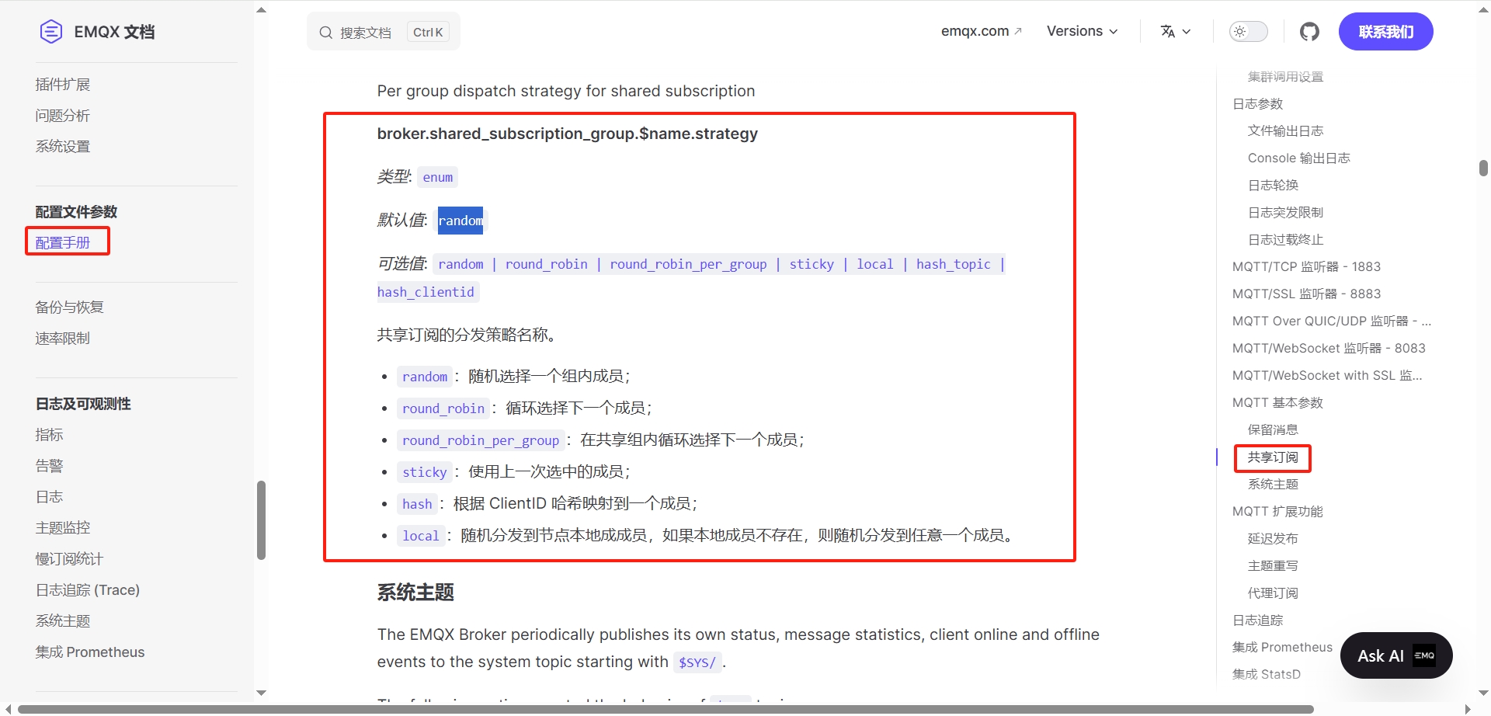Open the Ask AI chat button

click(1381, 655)
